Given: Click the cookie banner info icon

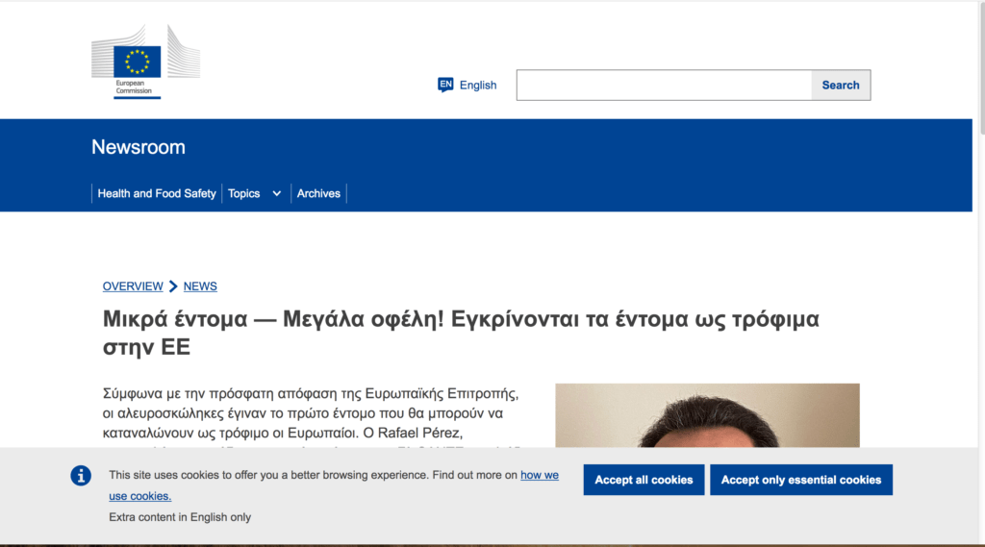Looking at the screenshot, I should coord(81,476).
